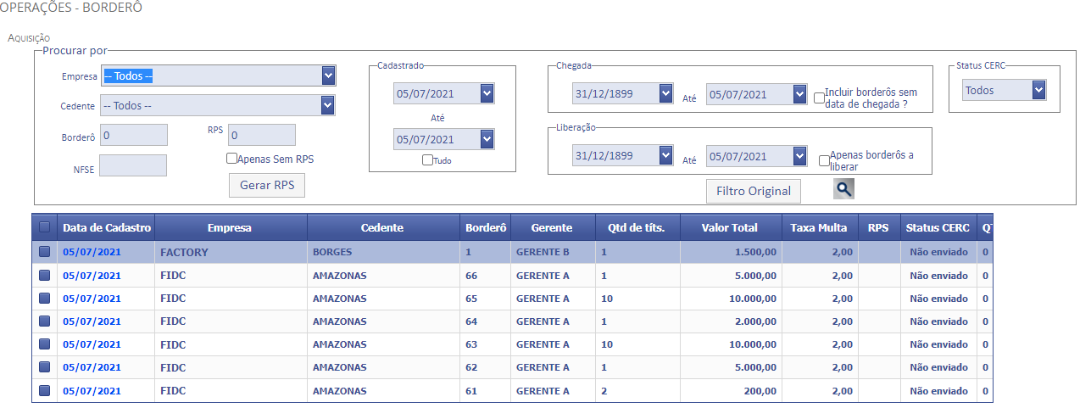Click into the Borderô number field

tap(134, 135)
